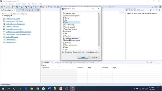Open Chrome from the taskbar
The width and height of the screenshot is (162, 91).
point(38,88)
